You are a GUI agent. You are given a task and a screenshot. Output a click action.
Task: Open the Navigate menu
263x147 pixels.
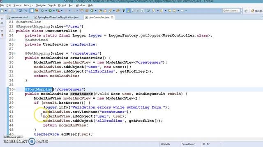tap(40, 5)
